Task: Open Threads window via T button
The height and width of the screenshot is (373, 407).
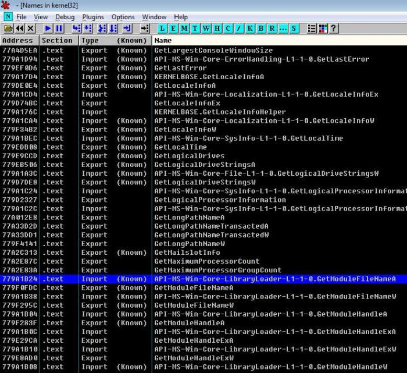Action: click(195, 29)
